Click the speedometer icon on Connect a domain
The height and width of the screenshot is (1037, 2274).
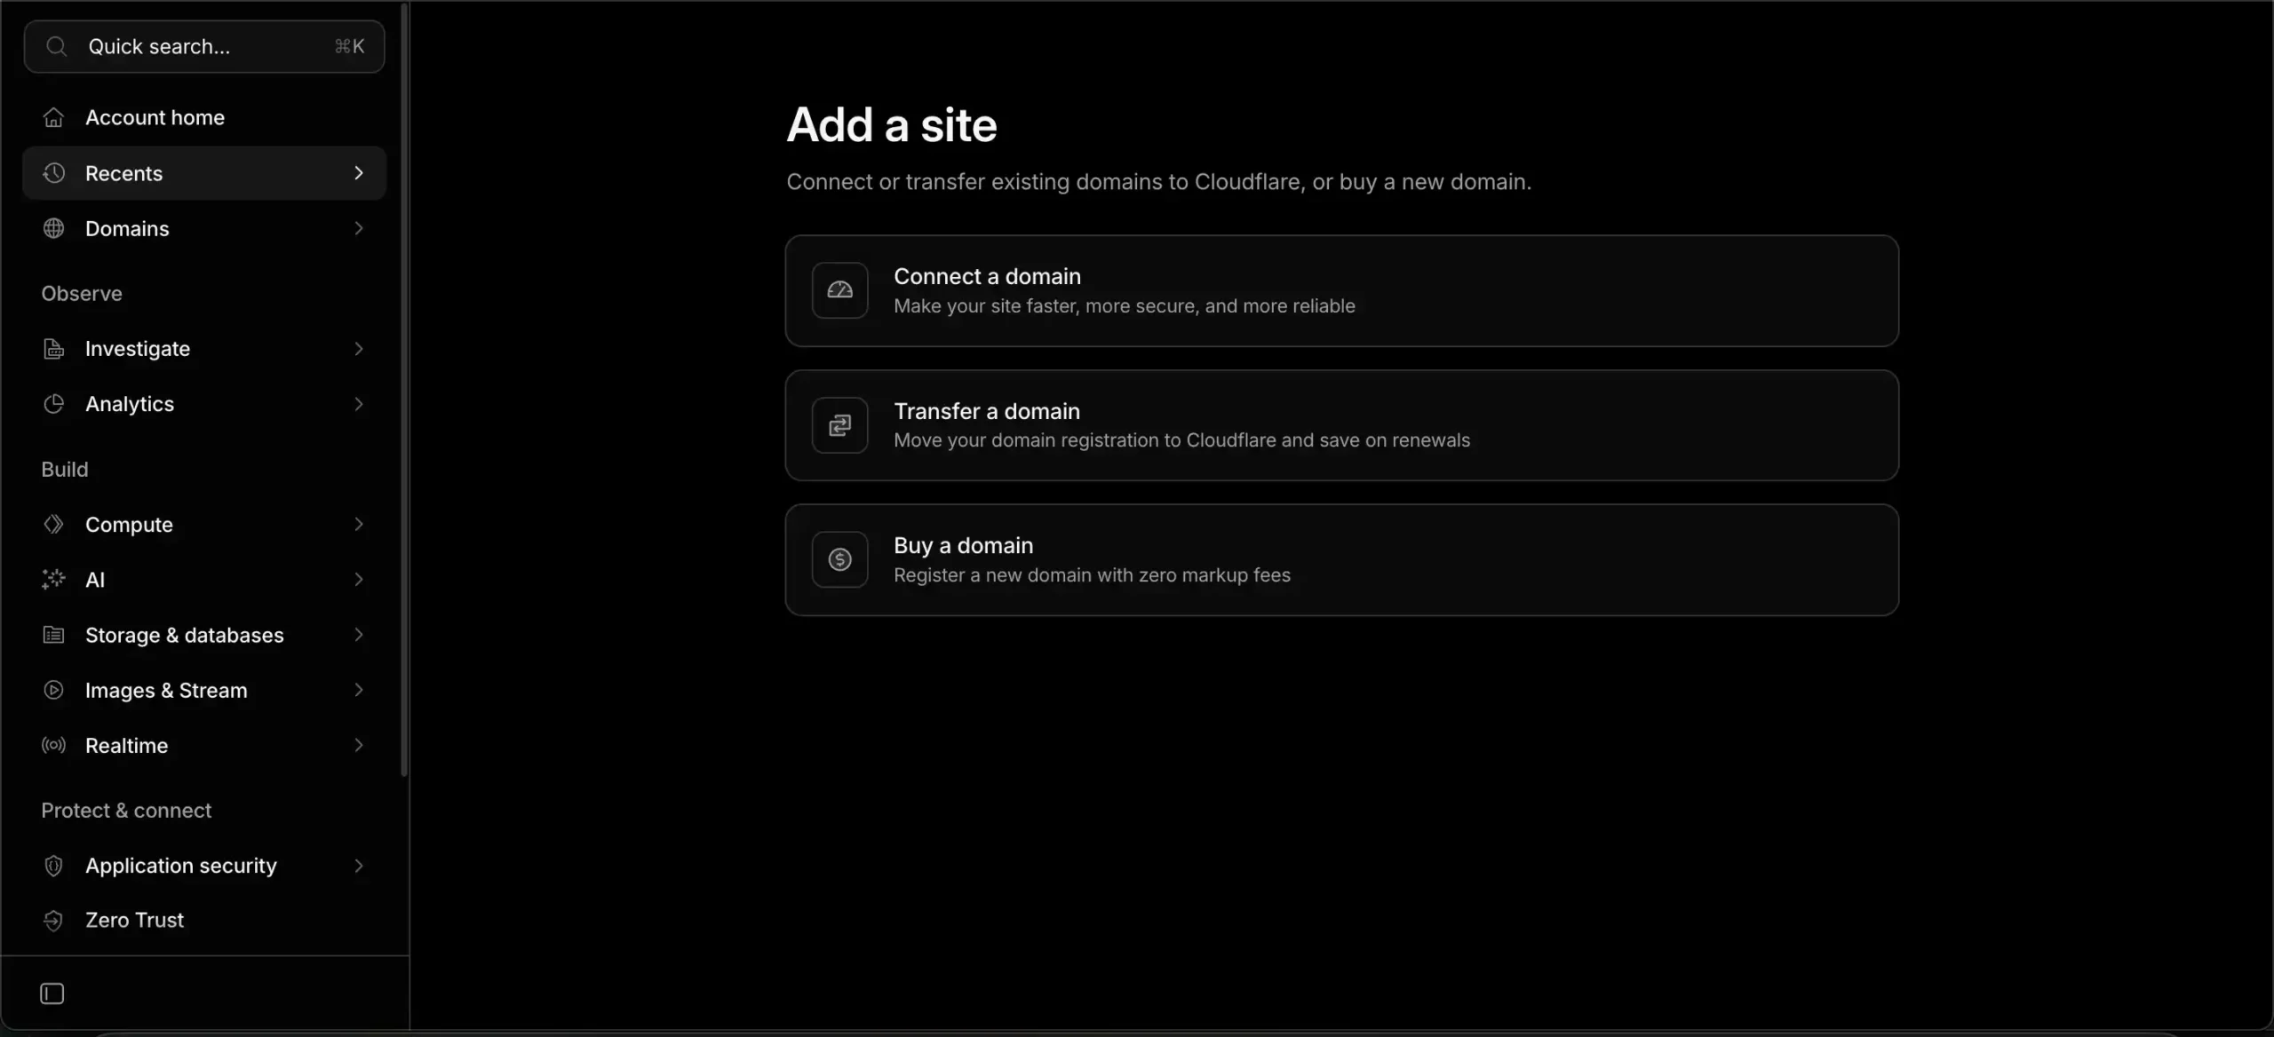839,290
